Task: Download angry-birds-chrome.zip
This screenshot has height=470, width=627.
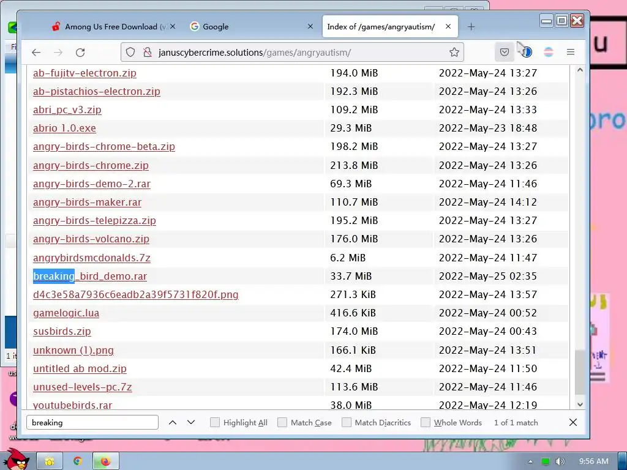Action: point(91,165)
